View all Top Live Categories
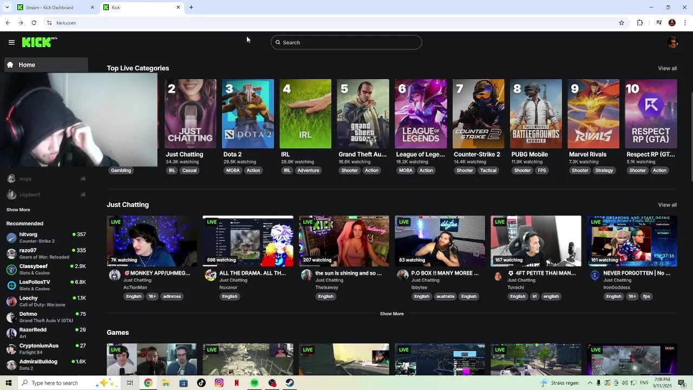 click(x=667, y=68)
